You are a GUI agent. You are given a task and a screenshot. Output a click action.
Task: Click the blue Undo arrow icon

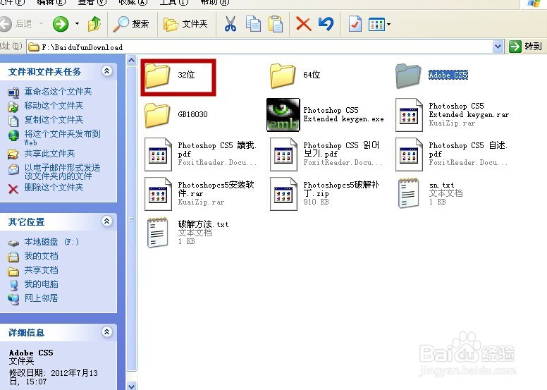[326, 24]
